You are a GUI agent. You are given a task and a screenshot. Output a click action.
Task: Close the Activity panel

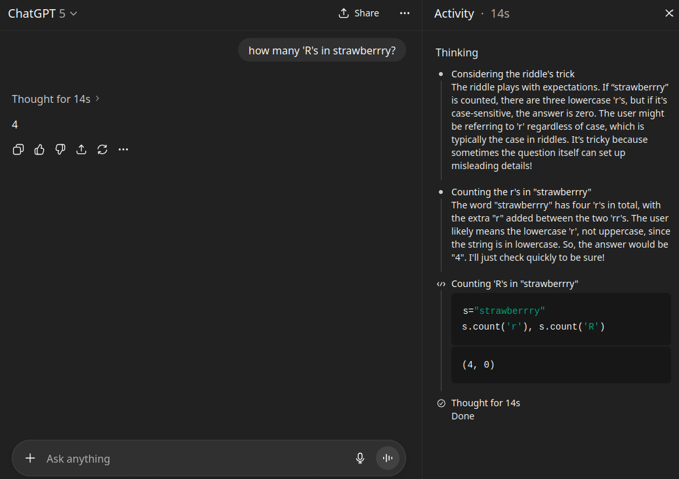pyautogui.click(x=669, y=13)
